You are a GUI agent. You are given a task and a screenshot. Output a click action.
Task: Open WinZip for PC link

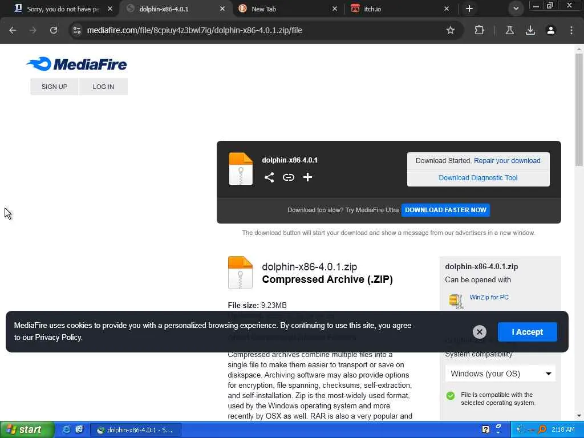(489, 297)
